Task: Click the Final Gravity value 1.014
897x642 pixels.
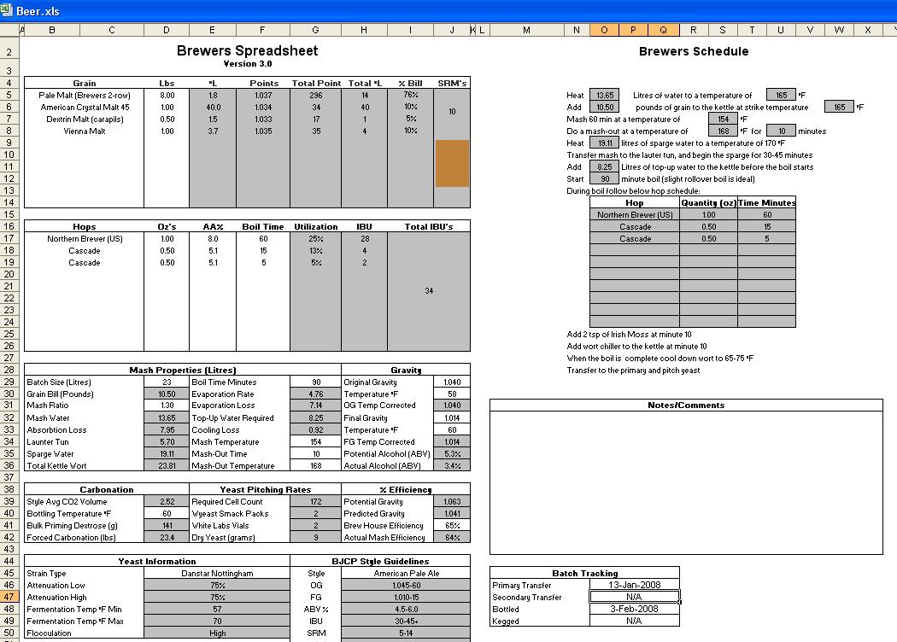Action: click(x=452, y=418)
